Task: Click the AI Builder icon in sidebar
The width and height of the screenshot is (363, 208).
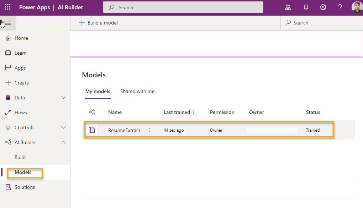Action: (8, 142)
